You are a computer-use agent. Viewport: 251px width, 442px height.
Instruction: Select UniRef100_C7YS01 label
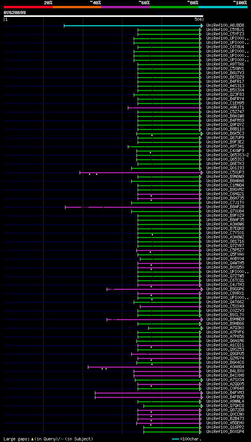point(225,233)
